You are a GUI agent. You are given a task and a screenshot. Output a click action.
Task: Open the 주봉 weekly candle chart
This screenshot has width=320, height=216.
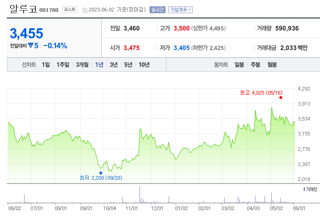[255, 65]
